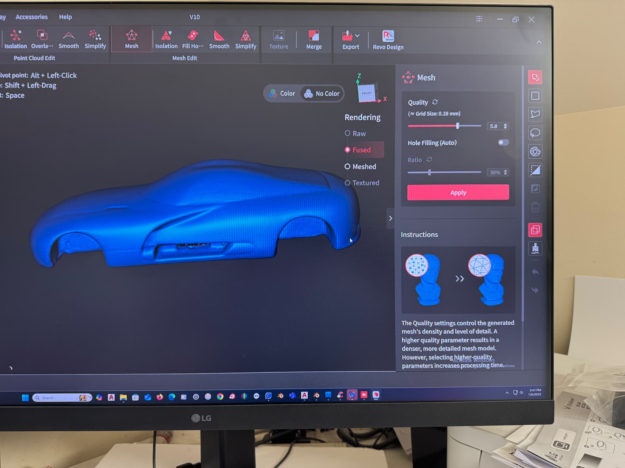Choose the Point Cloud Simplify tool
Viewport: 625px width, 468px height.
(95, 39)
